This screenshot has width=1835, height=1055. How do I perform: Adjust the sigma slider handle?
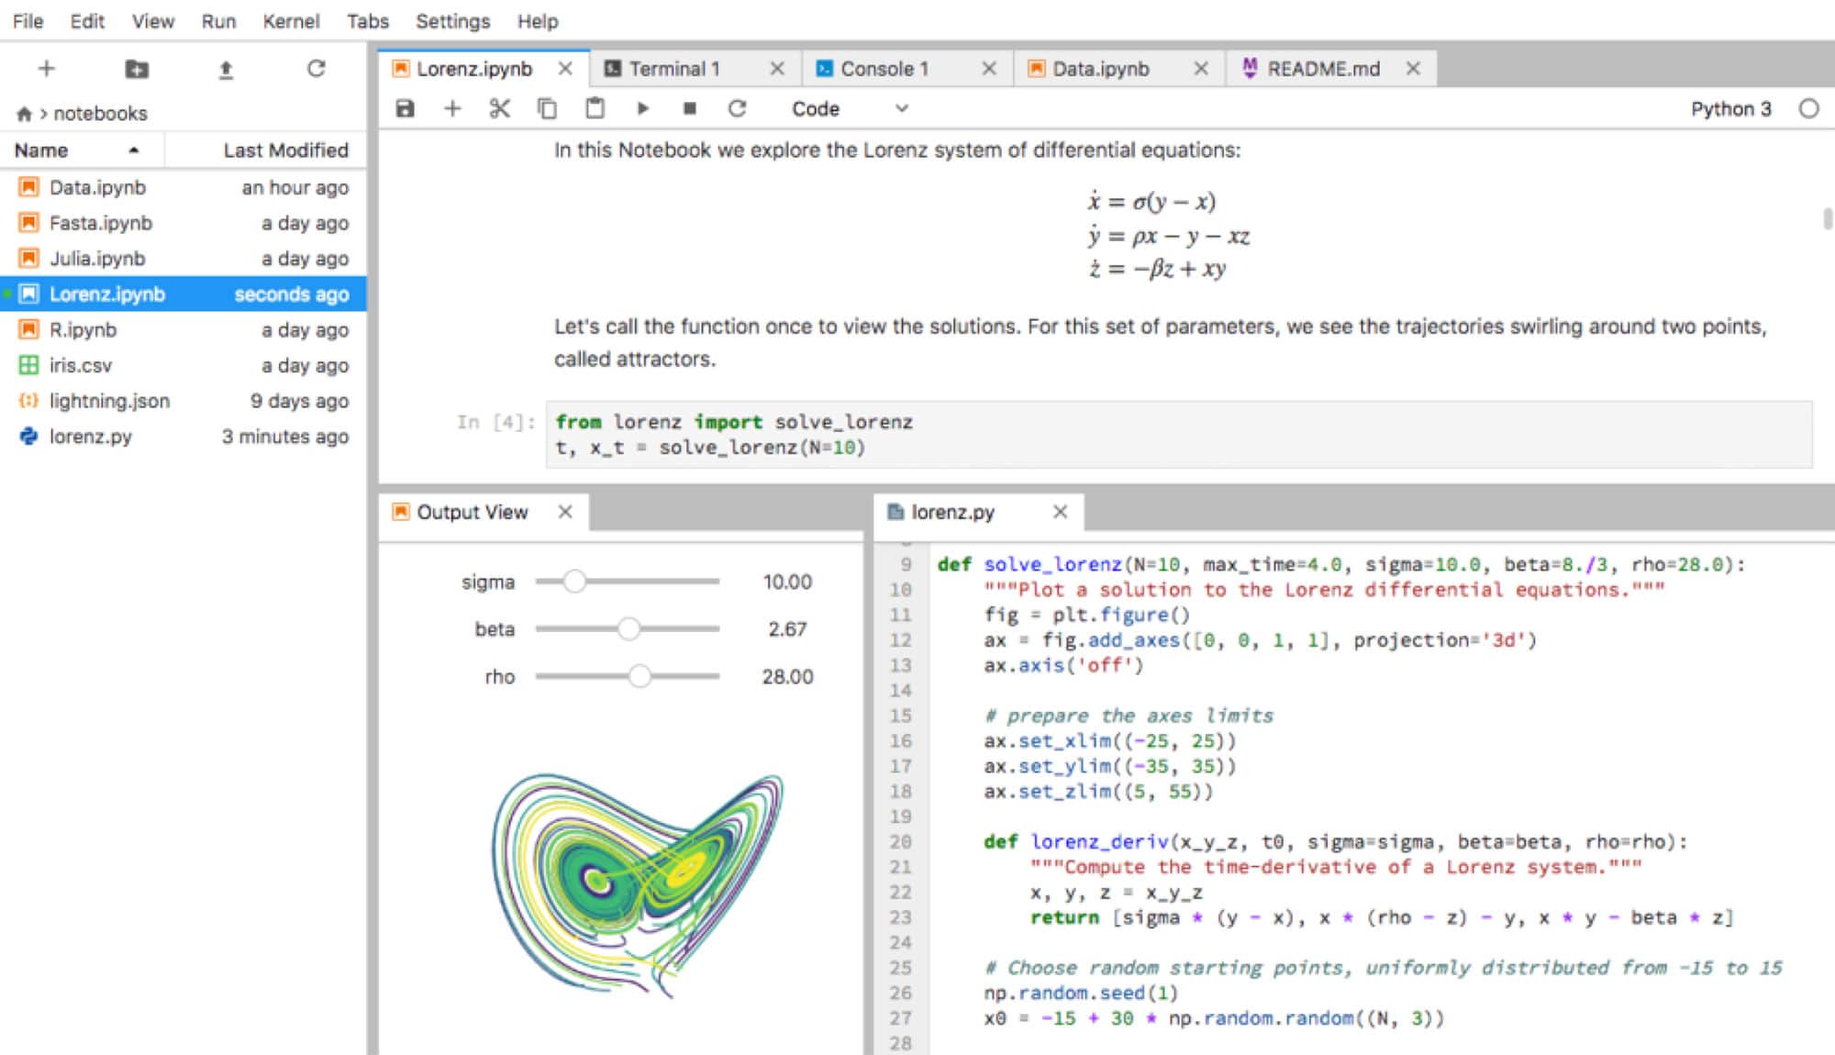(574, 582)
